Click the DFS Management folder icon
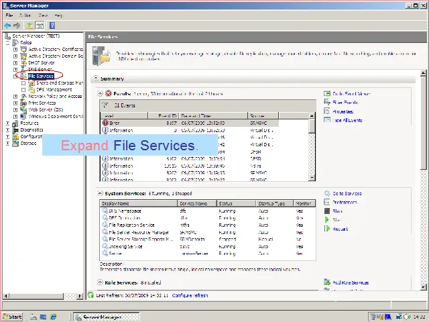Image resolution: width=429 pixels, height=322 pixels. coord(32,89)
